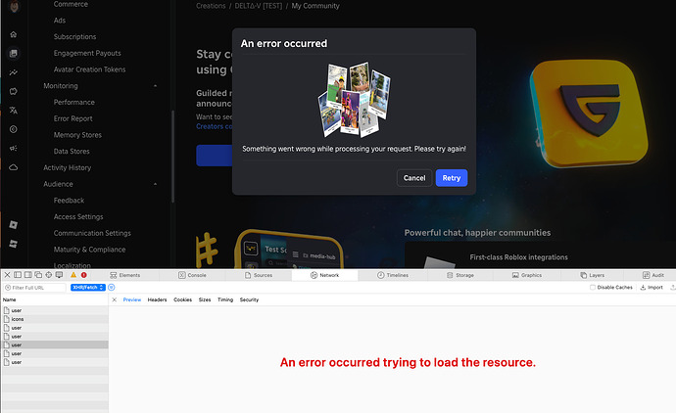Screen dimensions: 676x413
Task: Open Avatar Creation Tokens sidebar item
Action: coord(89,69)
